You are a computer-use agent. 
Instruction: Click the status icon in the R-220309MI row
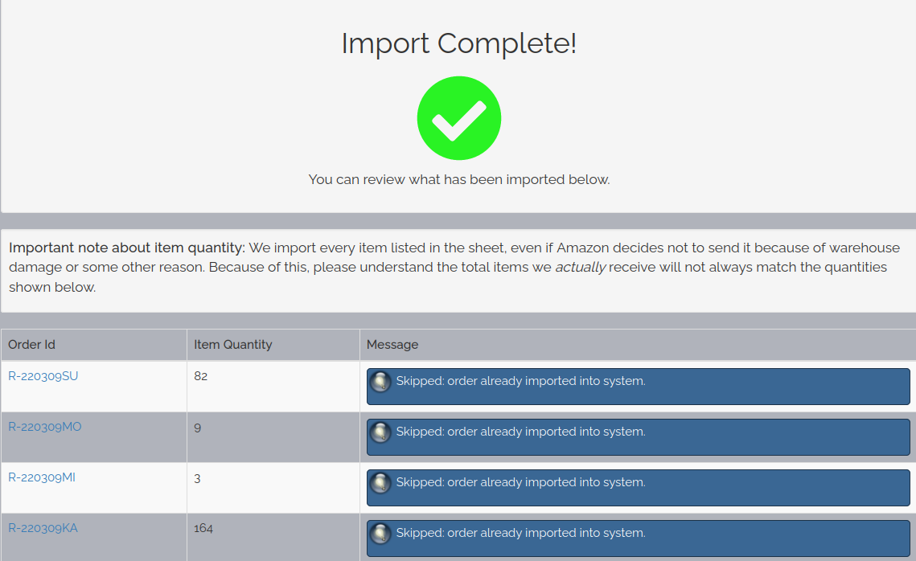pyautogui.click(x=380, y=483)
